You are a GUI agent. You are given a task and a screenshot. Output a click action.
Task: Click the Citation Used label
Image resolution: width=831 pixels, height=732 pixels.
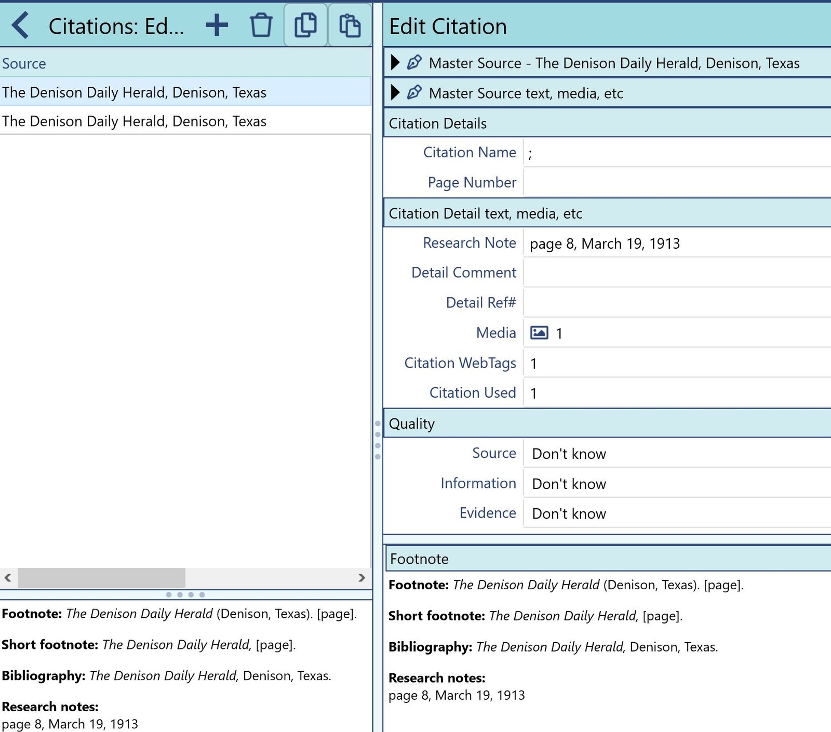(x=473, y=392)
